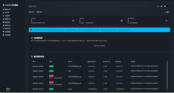Click the 直连地址 column header
This screenshot has height=93, width=174.
coord(118,62)
